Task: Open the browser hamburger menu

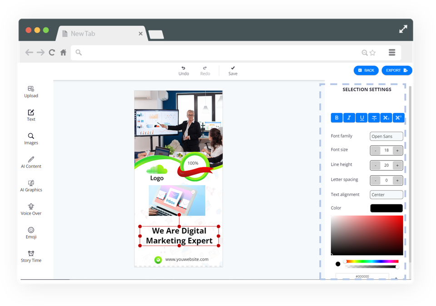Action: click(x=392, y=52)
